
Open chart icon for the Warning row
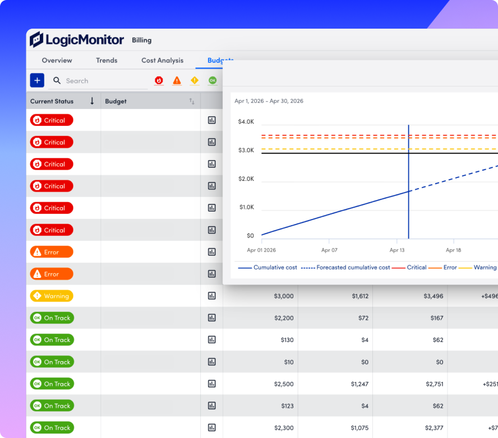click(x=211, y=296)
